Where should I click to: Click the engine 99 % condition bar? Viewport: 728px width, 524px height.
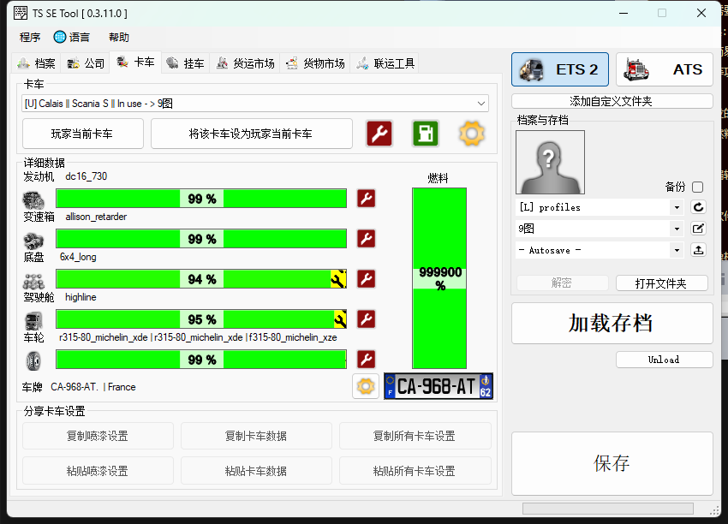click(x=201, y=199)
